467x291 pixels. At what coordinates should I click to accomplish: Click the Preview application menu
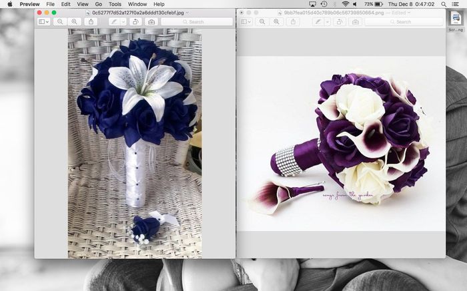[x=29, y=4]
